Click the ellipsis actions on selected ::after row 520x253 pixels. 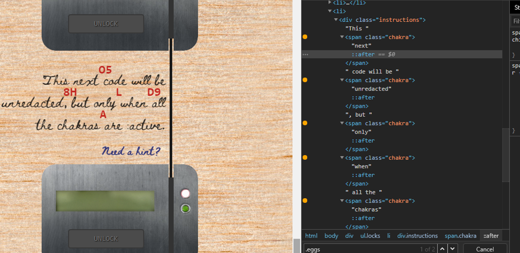pyautogui.click(x=305, y=54)
